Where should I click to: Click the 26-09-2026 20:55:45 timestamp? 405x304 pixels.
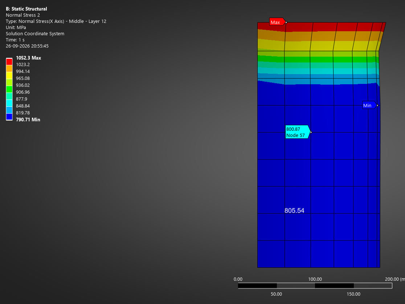tap(27, 46)
